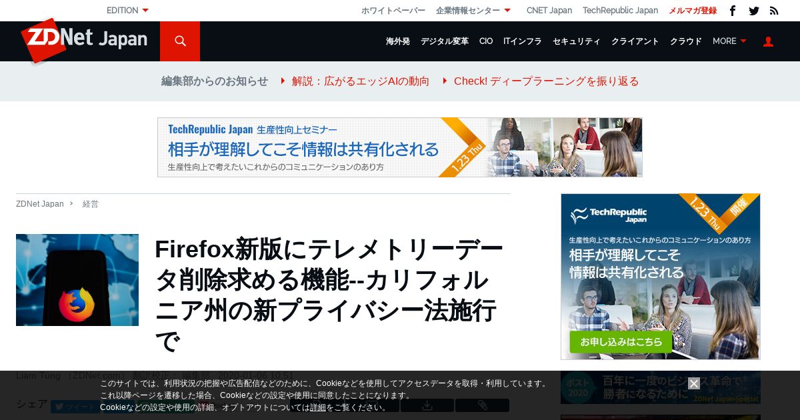Click the お申し込みはこちら green button
Image resolution: width=800 pixels, height=420 pixels.
621,342
